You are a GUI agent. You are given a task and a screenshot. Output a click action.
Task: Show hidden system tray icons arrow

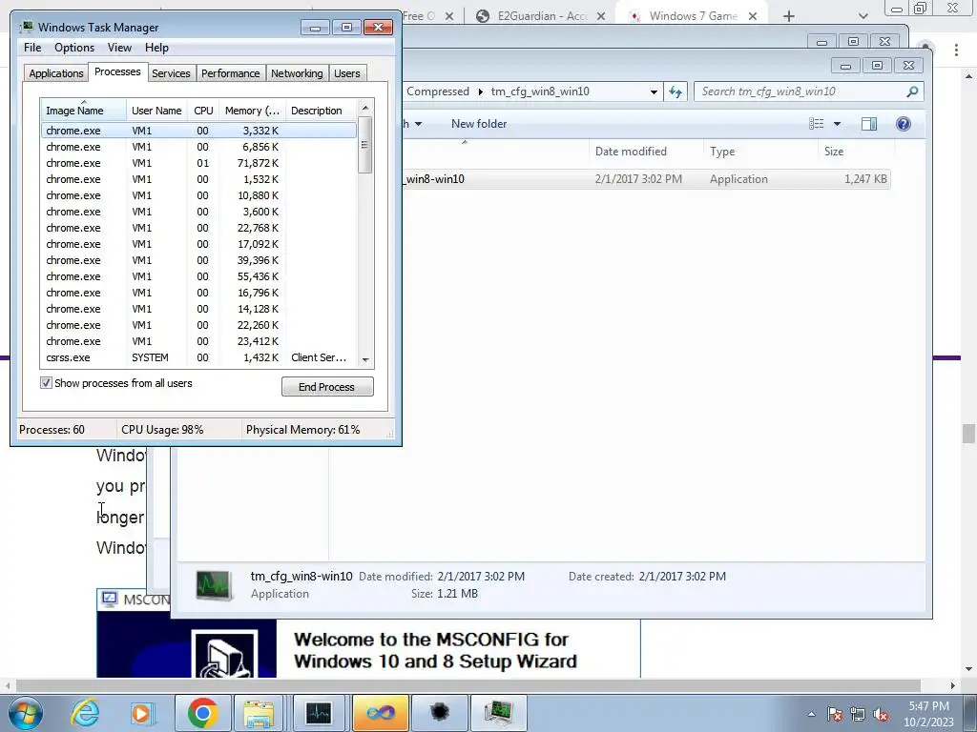(811, 714)
